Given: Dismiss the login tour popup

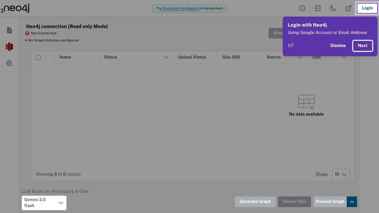Looking at the screenshot, I should click(x=338, y=46).
